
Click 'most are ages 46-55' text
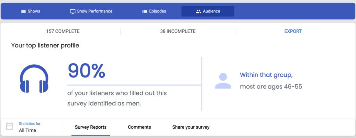(271, 87)
